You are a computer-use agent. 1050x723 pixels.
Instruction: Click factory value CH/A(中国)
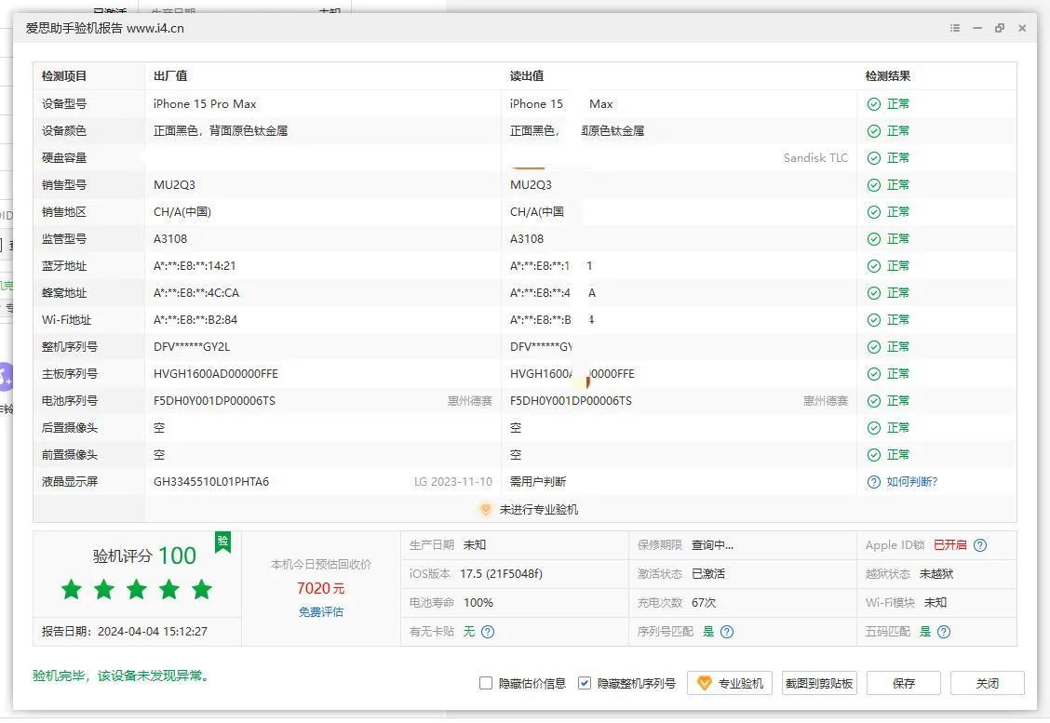point(182,212)
